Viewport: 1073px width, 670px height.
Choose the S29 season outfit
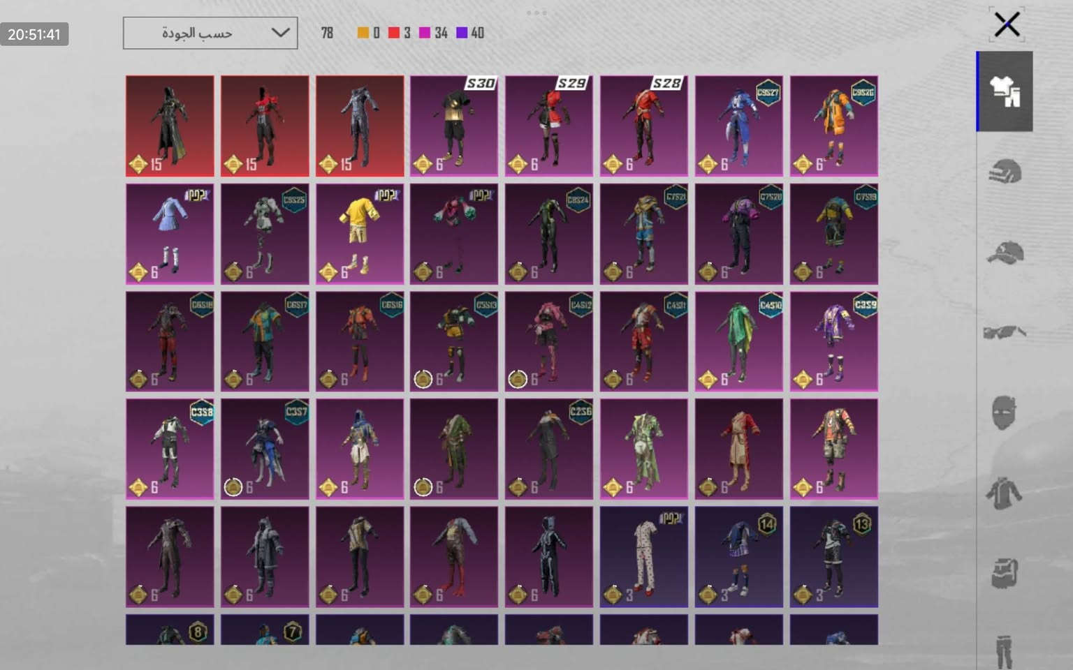(549, 126)
